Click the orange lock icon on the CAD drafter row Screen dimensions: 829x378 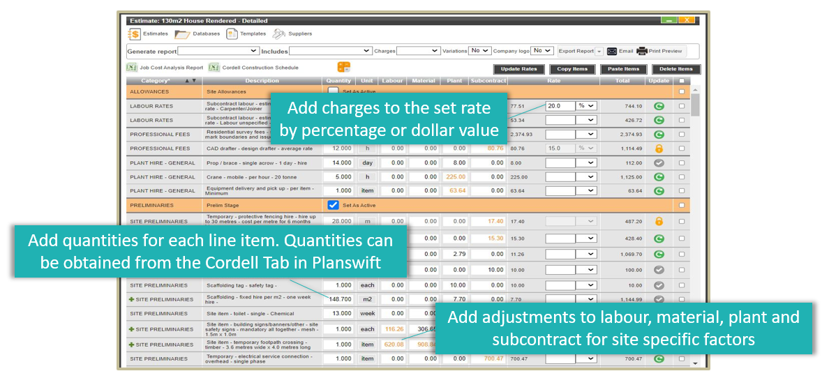point(658,149)
